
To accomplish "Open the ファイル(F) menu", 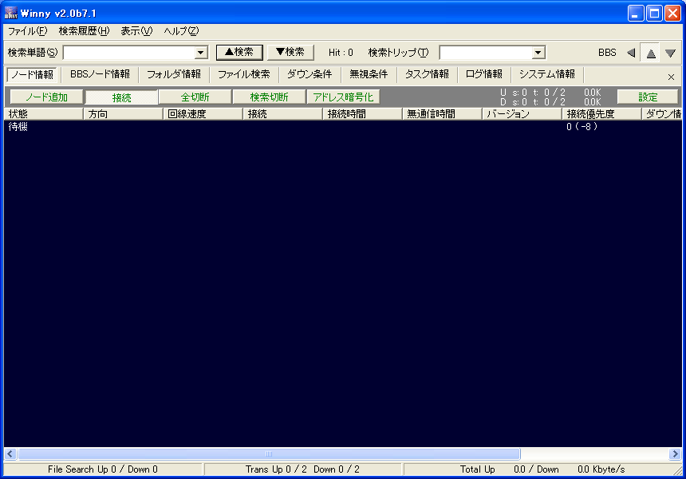I will click(x=27, y=31).
